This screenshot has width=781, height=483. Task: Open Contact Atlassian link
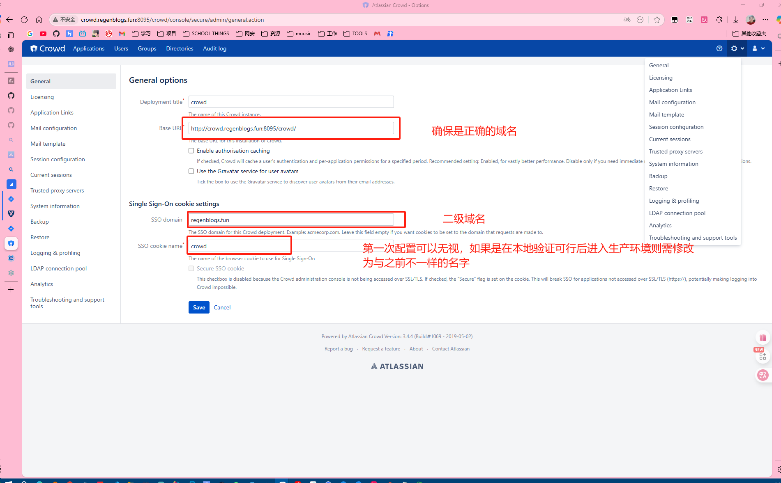click(x=451, y=349)
